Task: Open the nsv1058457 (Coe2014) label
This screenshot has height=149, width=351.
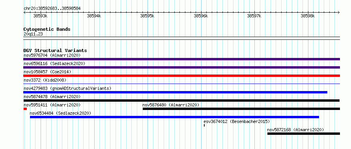Action: coord(47,72)
